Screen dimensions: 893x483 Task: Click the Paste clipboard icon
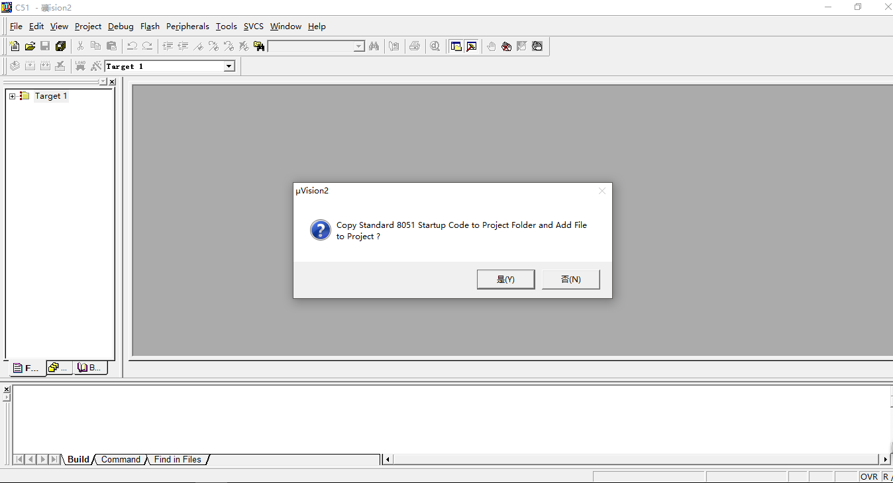(x=111, y=46)
